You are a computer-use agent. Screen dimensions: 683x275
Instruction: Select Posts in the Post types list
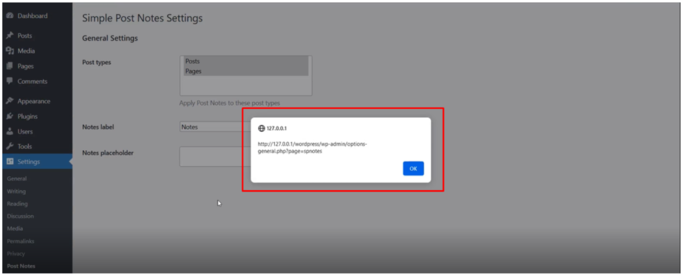246,61
